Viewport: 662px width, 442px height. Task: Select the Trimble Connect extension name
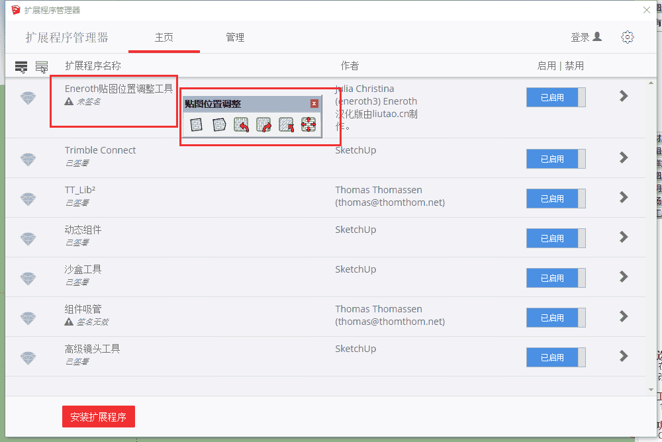(x=100, y=150)
